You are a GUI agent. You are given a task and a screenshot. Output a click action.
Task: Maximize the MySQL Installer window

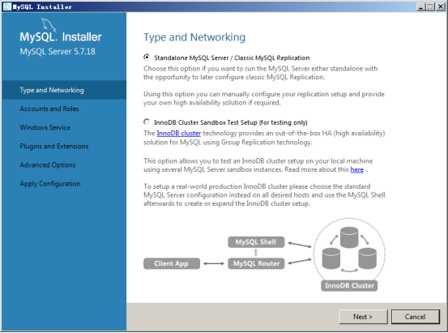tap(430, 6)
